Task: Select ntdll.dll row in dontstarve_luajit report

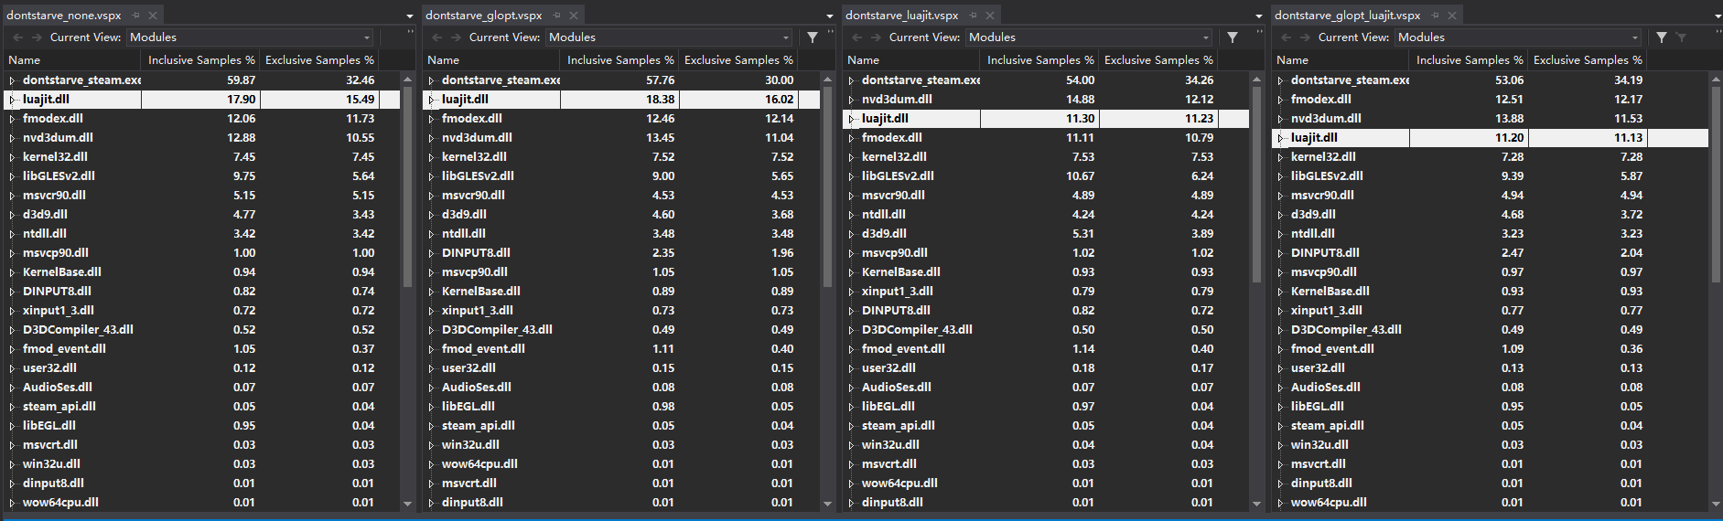Action: (1045, 215)
